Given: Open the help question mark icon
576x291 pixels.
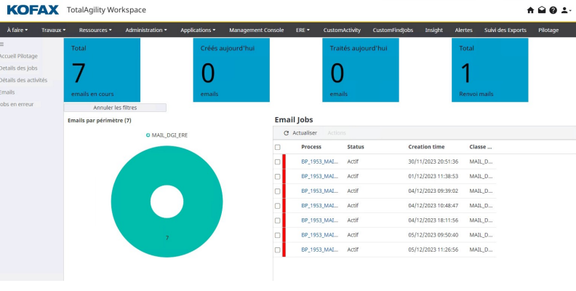Looking at the screenshot, I should pos(553,10).
